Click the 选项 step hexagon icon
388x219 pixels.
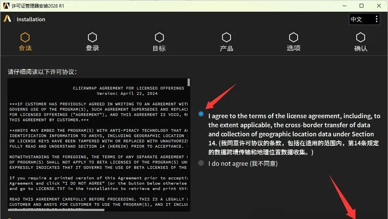click(x=293, y=37)
